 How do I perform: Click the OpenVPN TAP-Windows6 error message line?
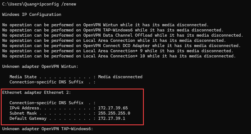pyautogui.click(x=113, y=30)
